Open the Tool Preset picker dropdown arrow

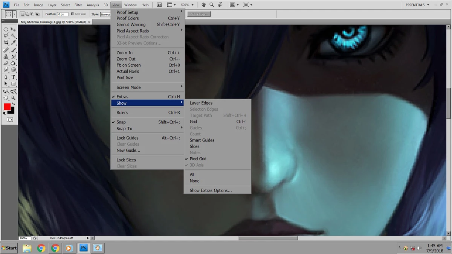pos(14,14)
